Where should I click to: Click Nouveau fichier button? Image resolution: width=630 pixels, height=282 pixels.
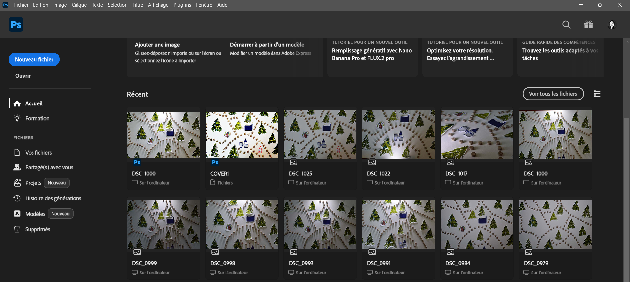point(34,59)
